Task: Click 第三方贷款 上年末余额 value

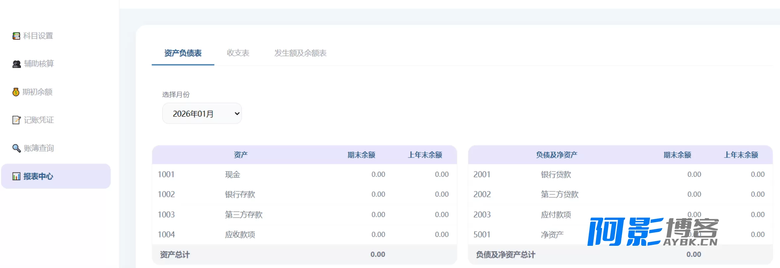Action: click(x=758, y=194)
